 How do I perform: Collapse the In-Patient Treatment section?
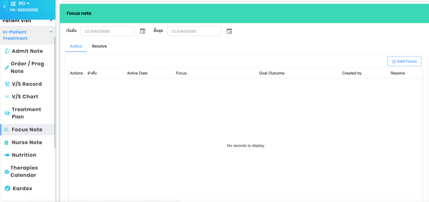51,31
